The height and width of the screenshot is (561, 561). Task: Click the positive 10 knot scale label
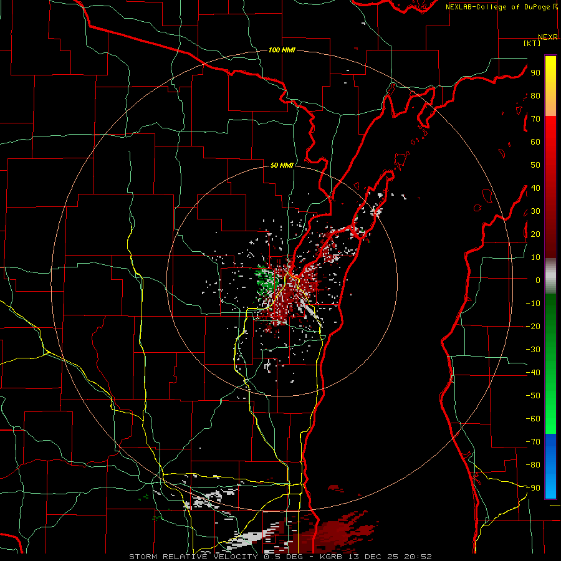535,257
